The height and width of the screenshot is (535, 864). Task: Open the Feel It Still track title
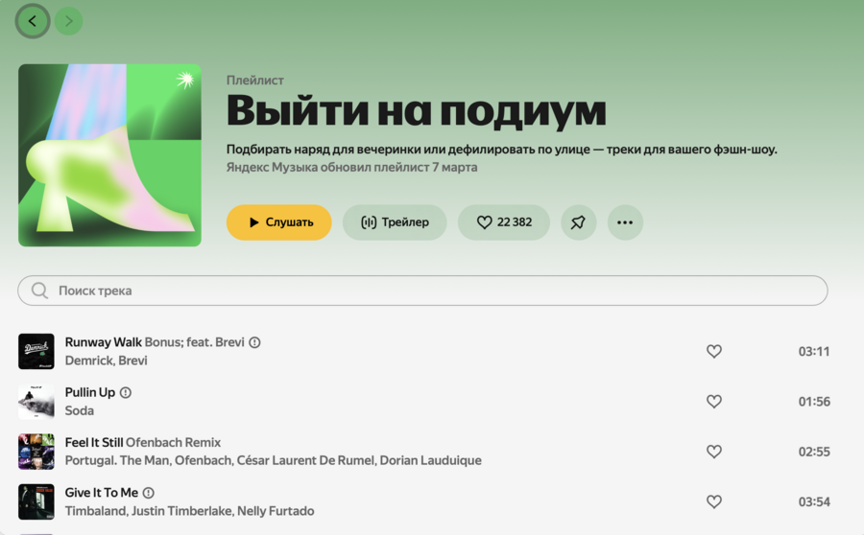[94, 443]
